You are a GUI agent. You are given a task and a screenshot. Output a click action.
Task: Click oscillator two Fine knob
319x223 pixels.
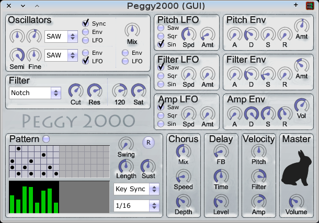click(x=34, y=55)
